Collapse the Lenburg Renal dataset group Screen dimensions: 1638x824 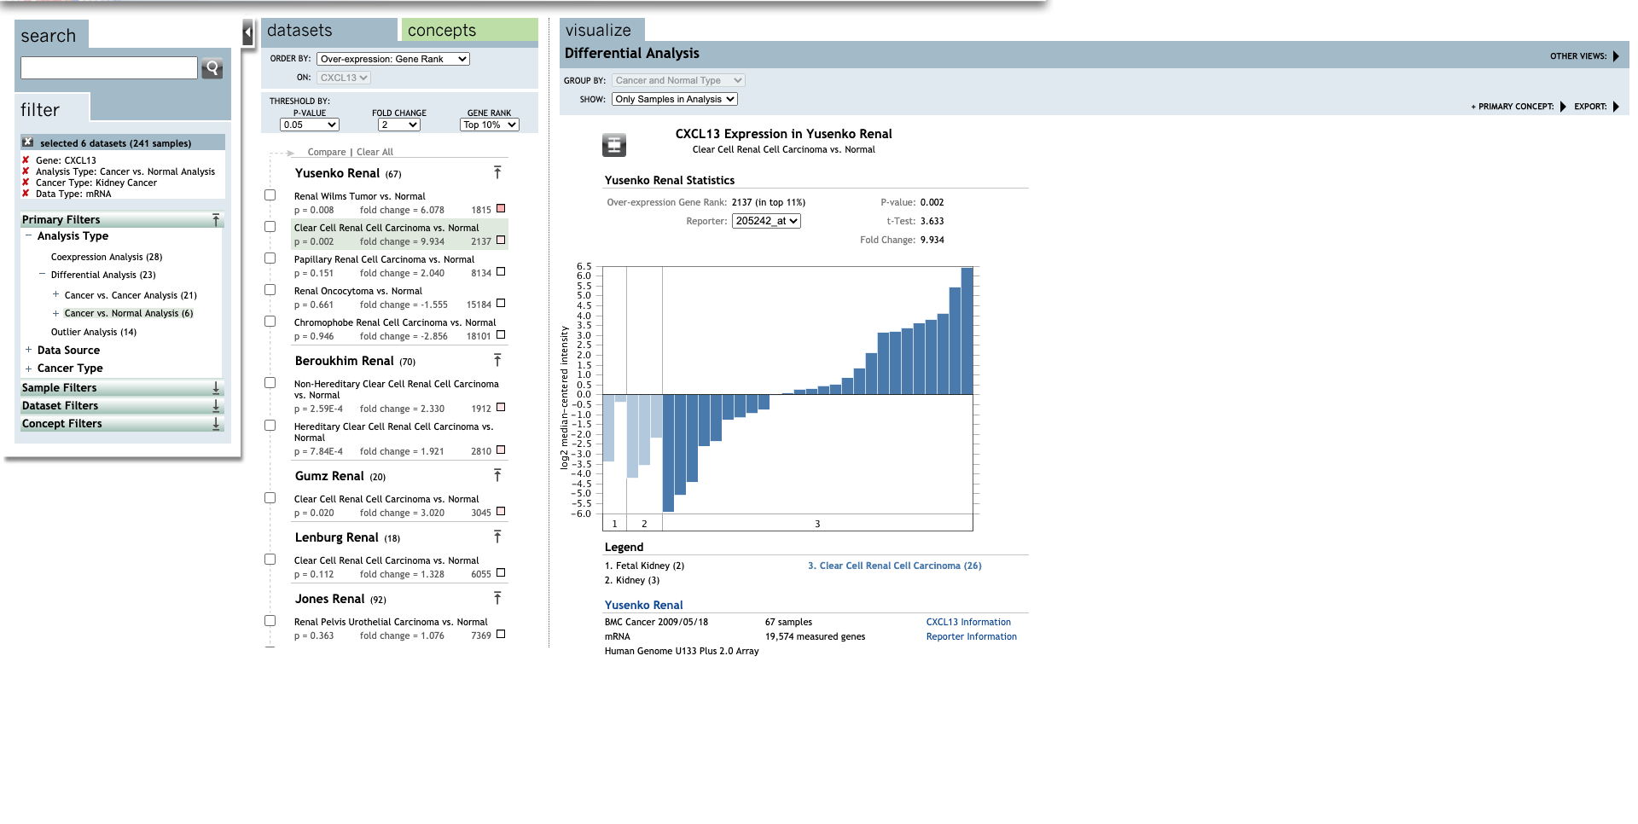(x=497, y=537)
